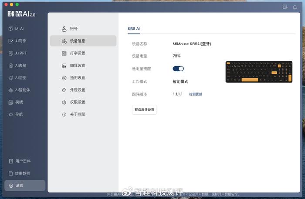Toggle the 低电量提醒 switch off
This screenshot has height=199, width=305.
click(x=178, y=69)
